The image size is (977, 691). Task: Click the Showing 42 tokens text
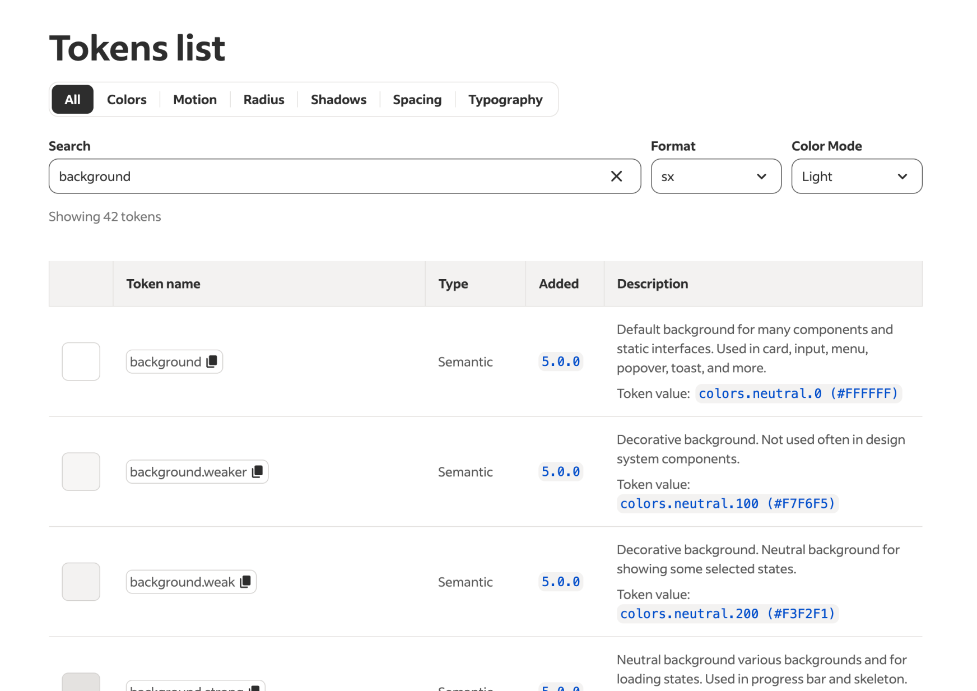(x=105, y=216)
